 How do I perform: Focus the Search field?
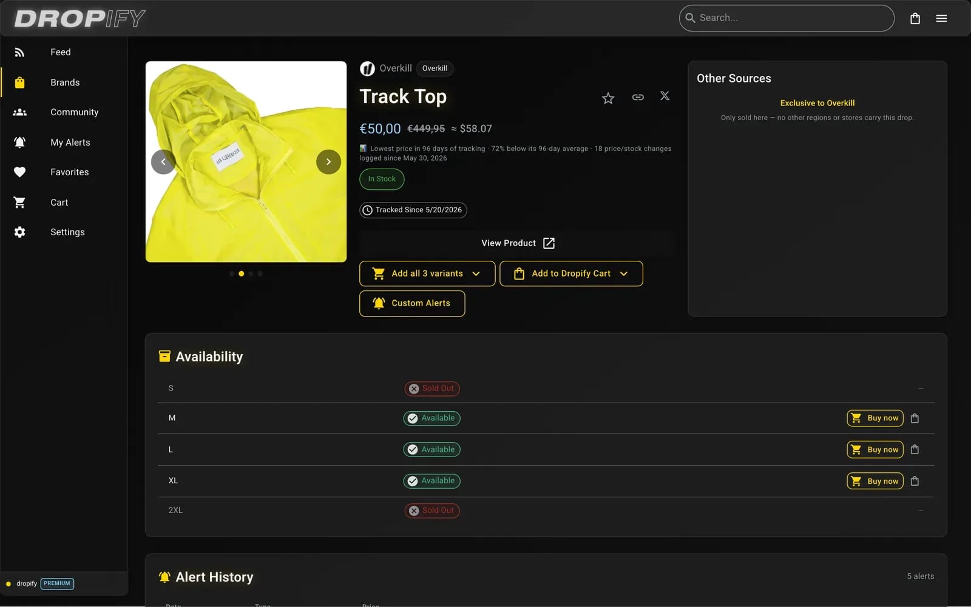pos(787,18)
